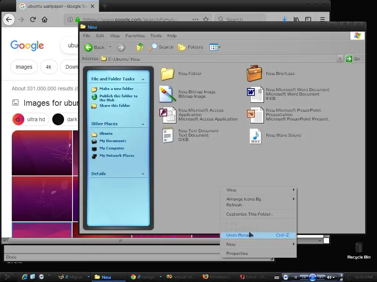Open a new browser tab with plus

pyautogui.click(x=105, y=6)
